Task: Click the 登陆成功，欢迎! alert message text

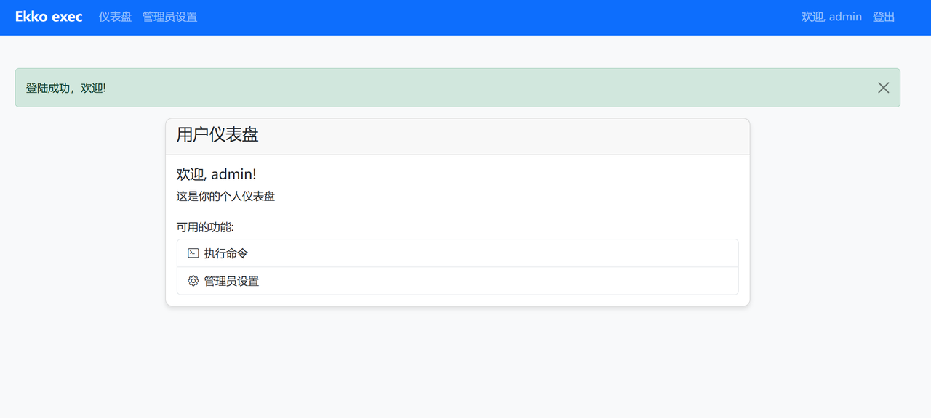Action: point(66,88)
